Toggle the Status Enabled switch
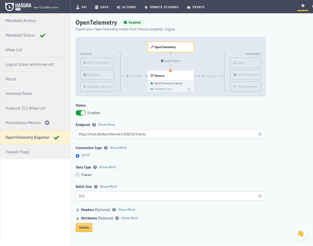This screenshot has width=313, height=246. 81,113
